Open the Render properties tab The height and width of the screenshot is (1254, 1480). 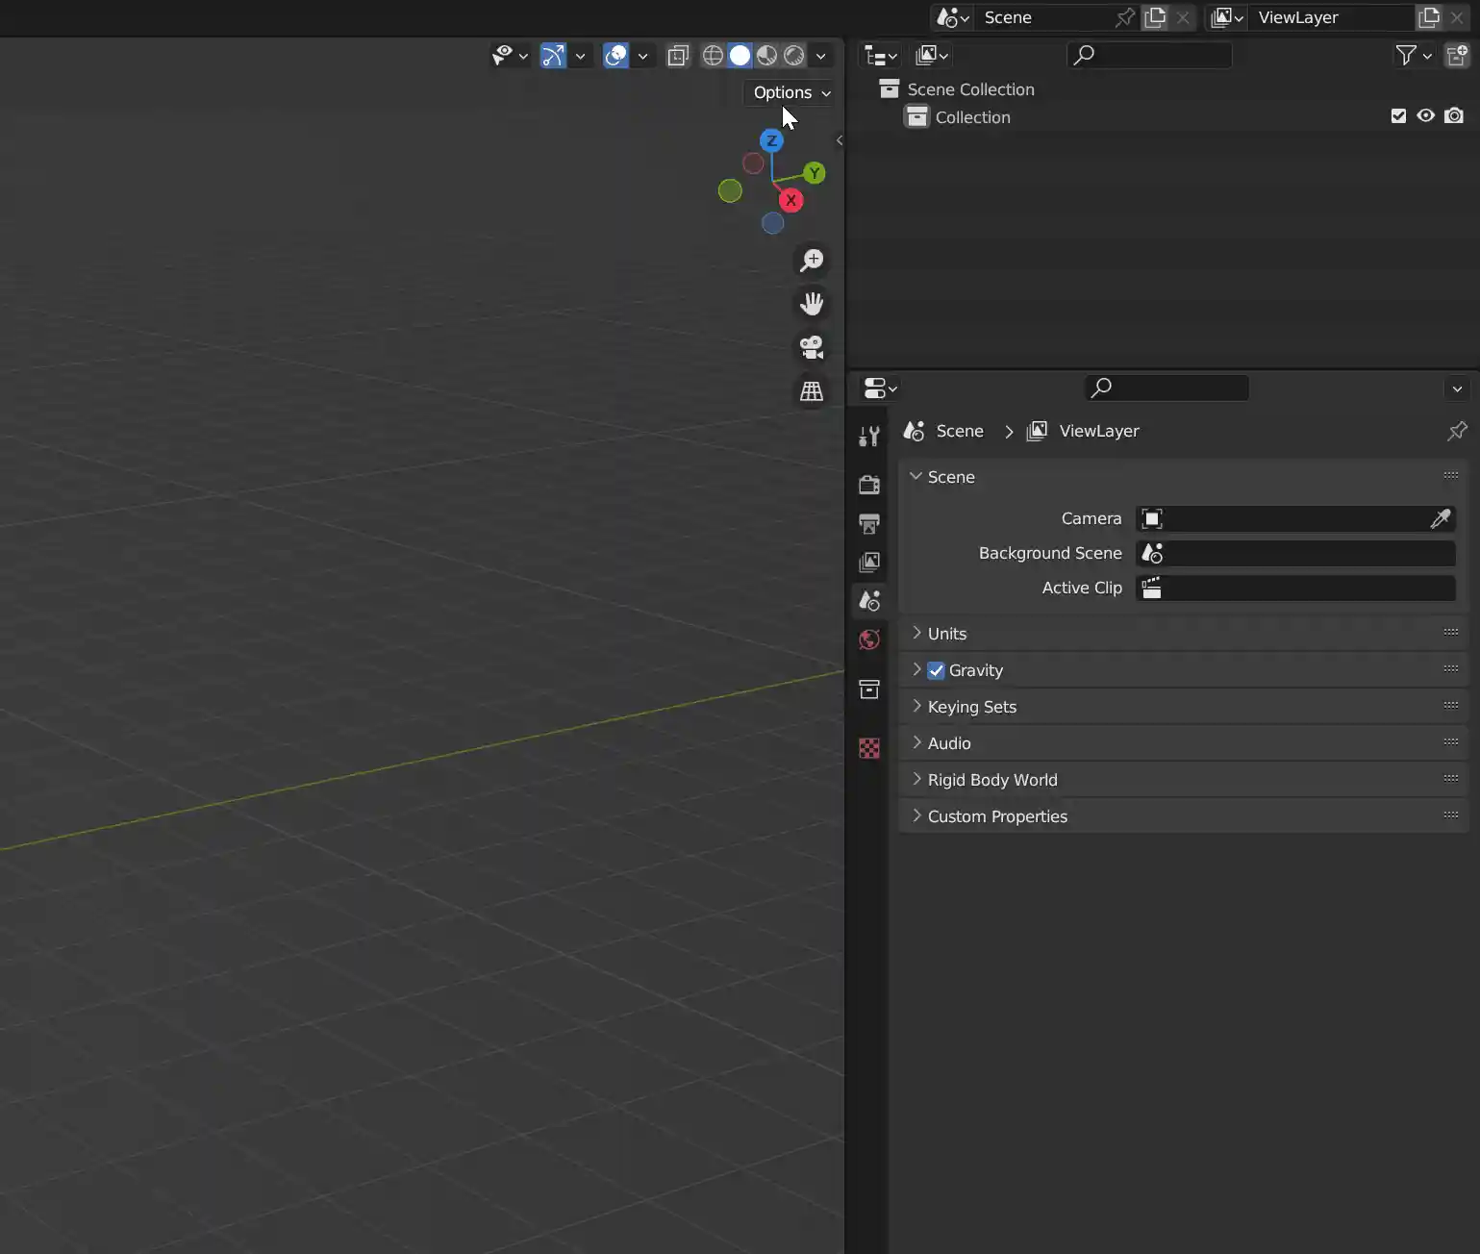(x=869, y=485)
